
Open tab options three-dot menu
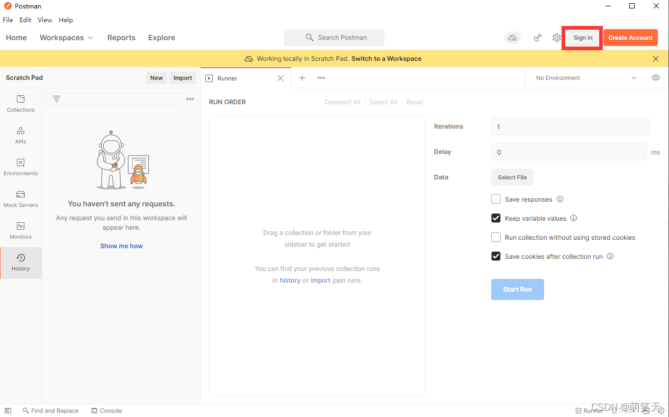pos(321,78)
